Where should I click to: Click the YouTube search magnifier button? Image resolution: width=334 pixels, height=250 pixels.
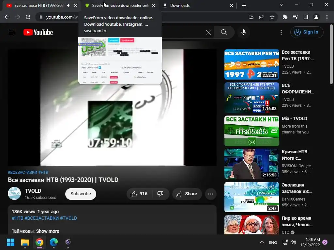224,32
